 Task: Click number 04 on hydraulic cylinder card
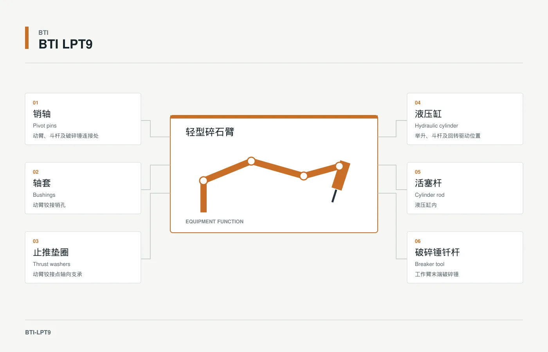[x=418, y=103]
